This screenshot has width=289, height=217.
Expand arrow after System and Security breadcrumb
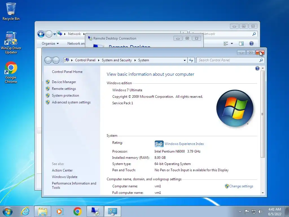135,60
